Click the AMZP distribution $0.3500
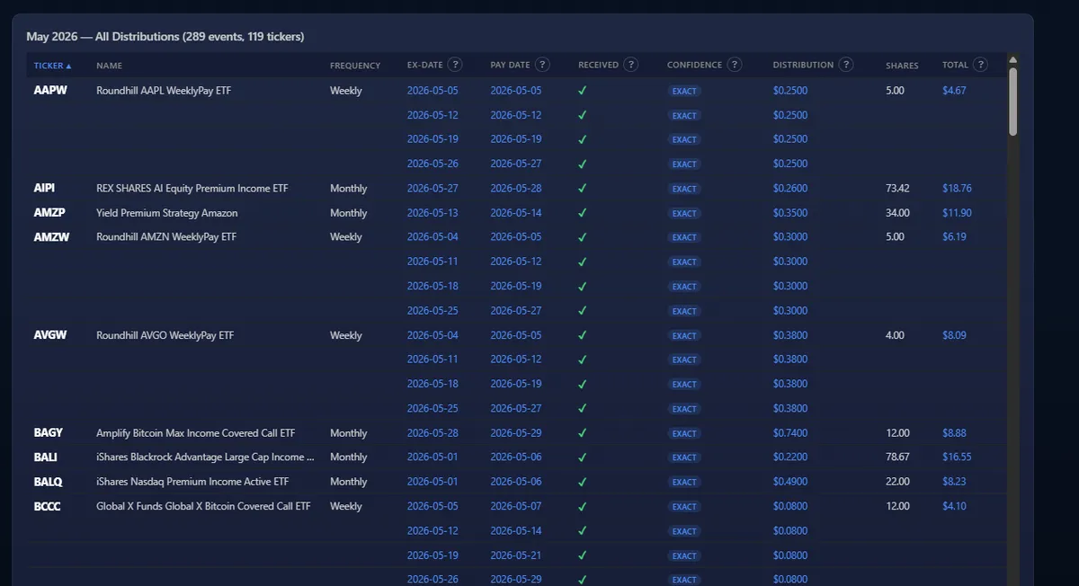 tap(790, 213)
